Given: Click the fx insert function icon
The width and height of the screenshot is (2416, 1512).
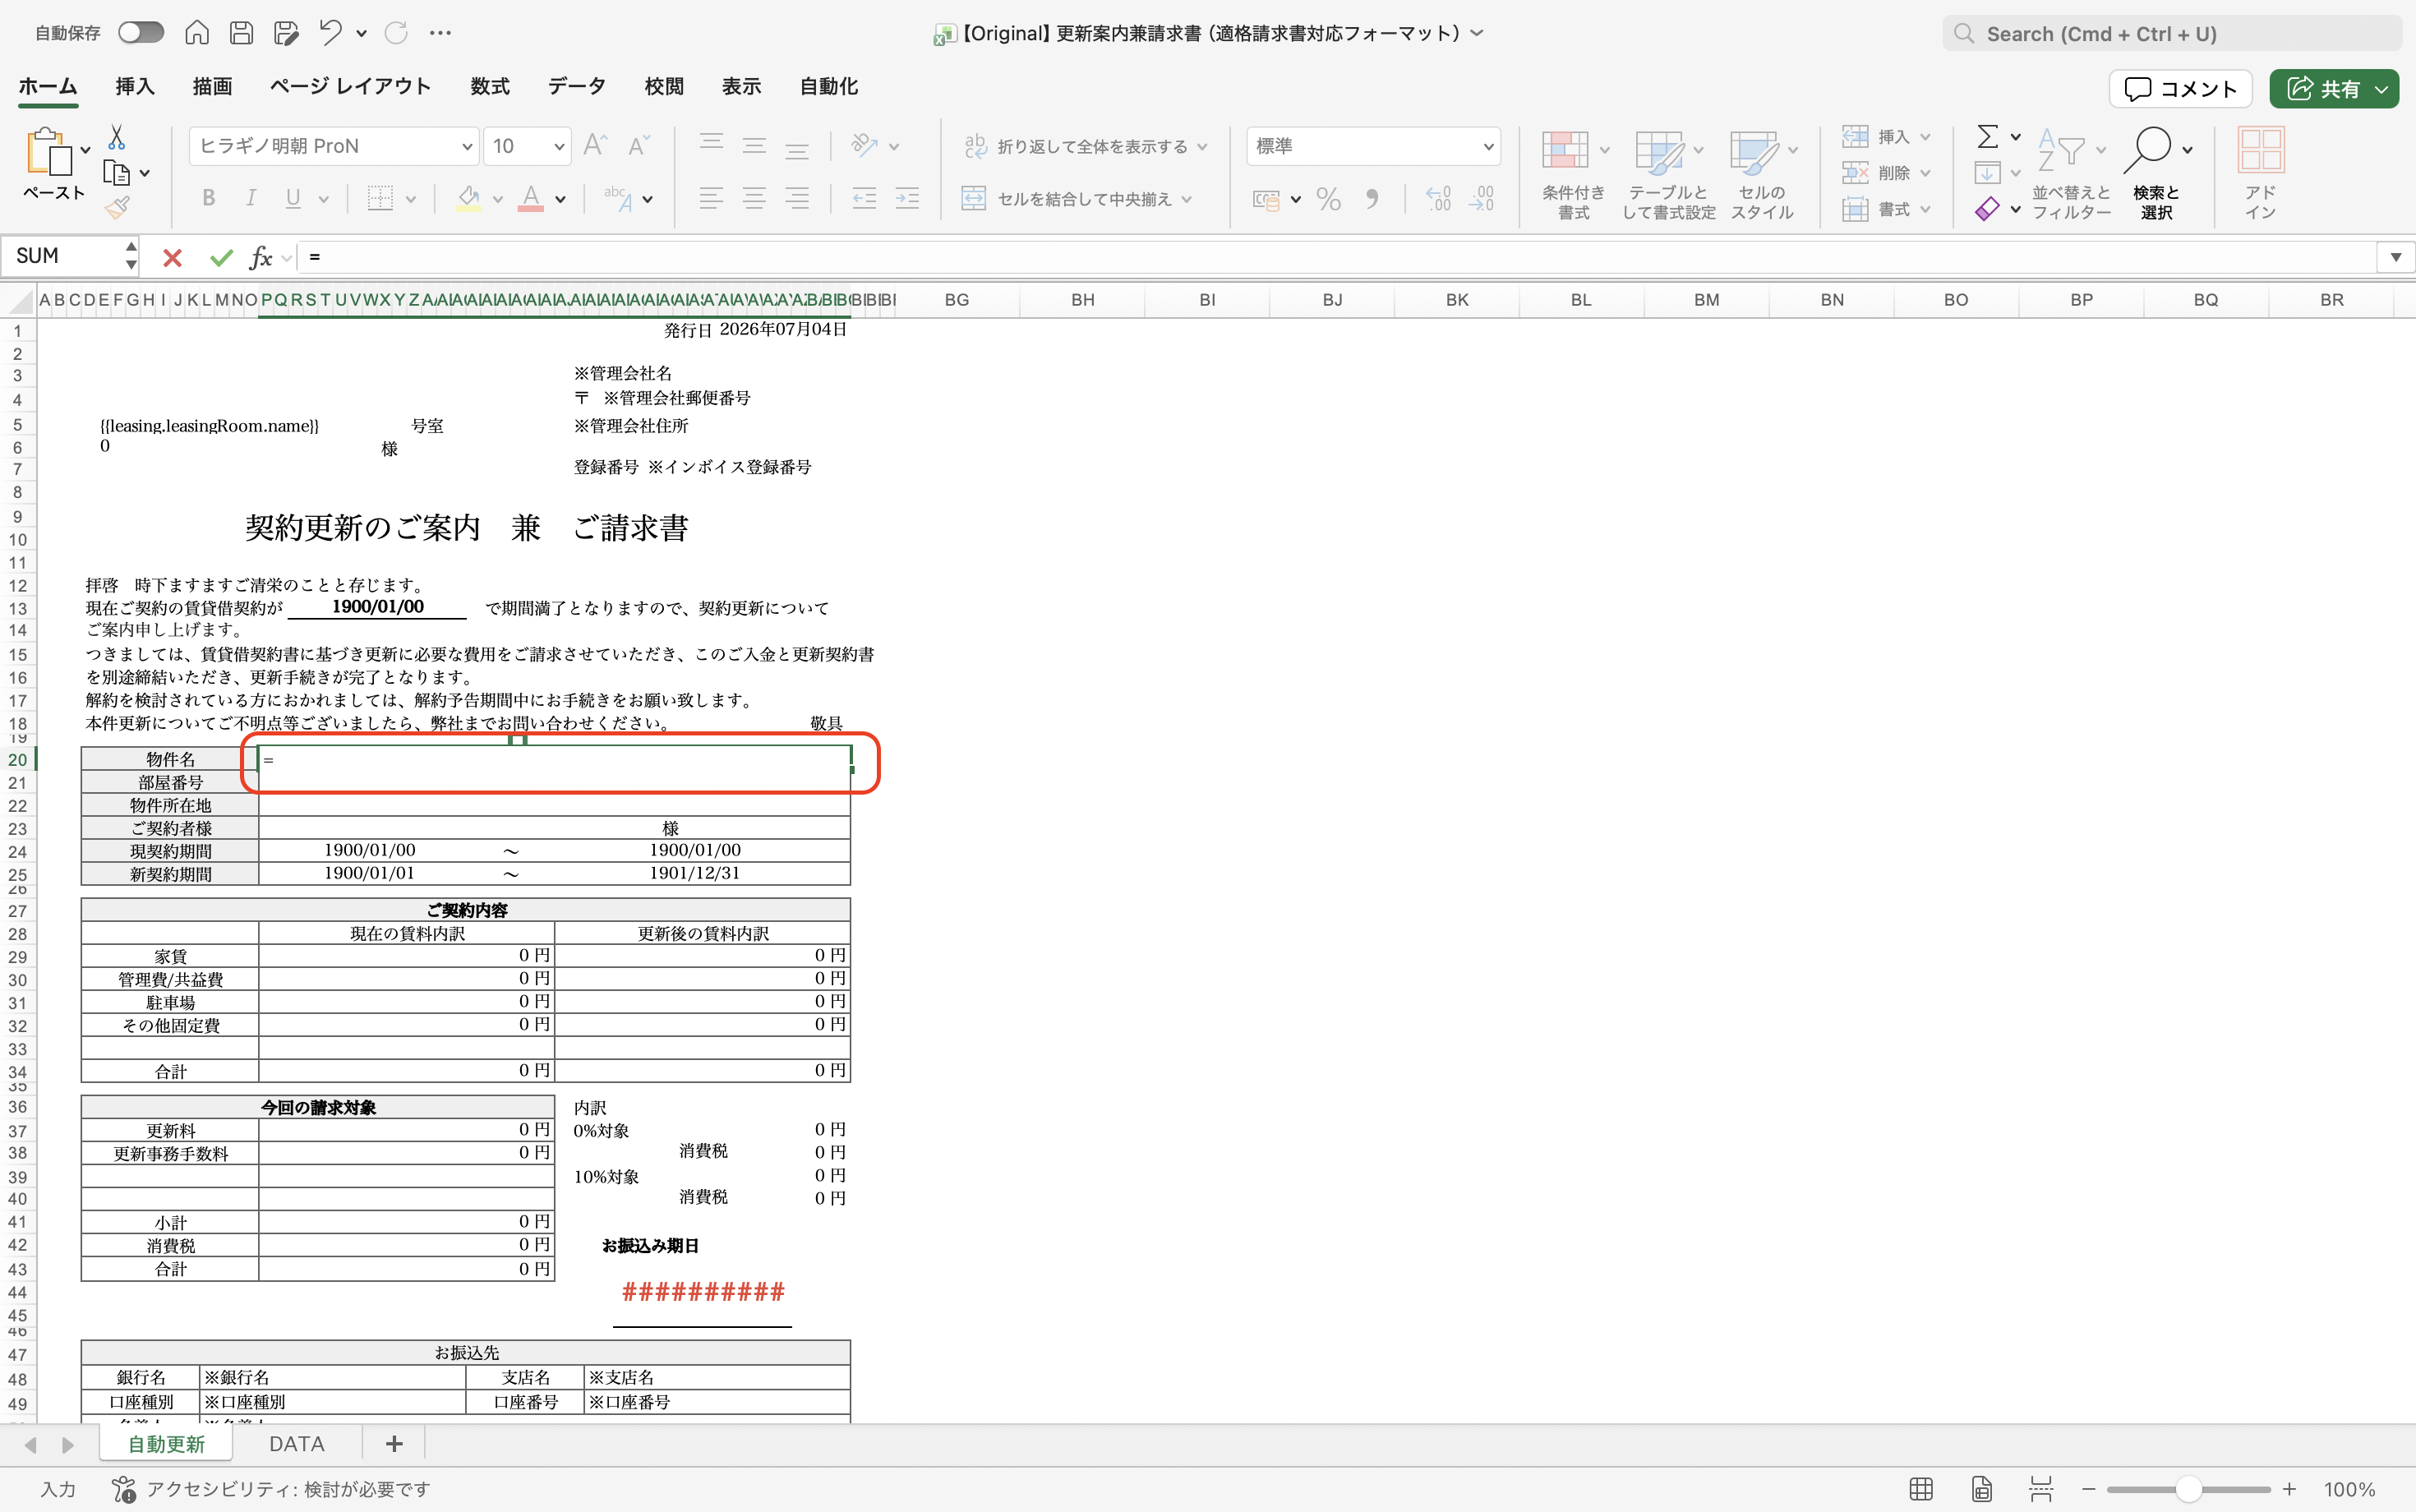Looking at the screenshot, I should pyautogui.click(x=261, y=258).
